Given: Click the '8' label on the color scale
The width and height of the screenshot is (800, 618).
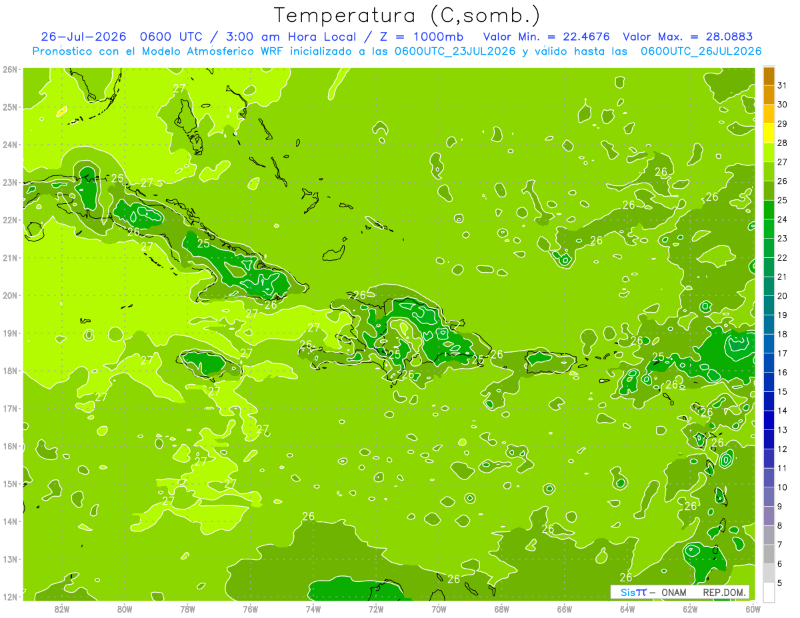Looking at the screenshot, I should point(780,525).
